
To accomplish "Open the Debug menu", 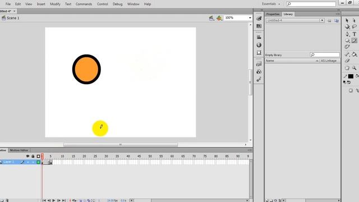I will [x=117, y=4].
